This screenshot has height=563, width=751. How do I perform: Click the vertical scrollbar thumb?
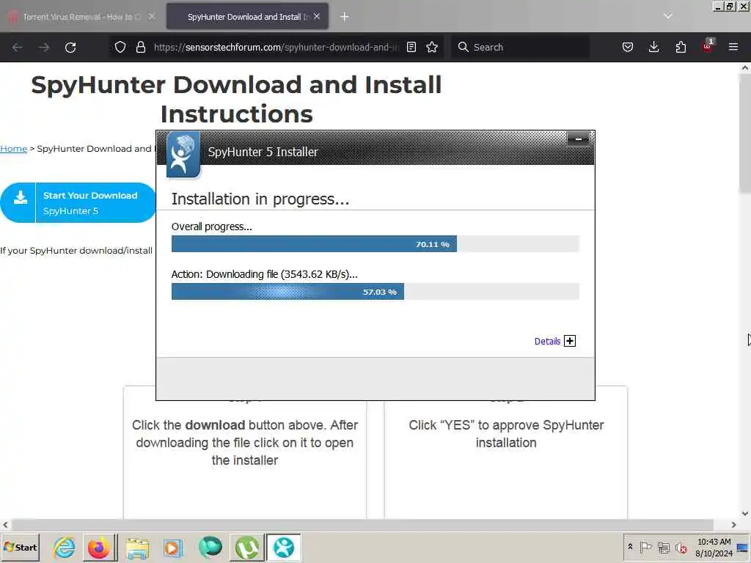(x=745, y=133)
